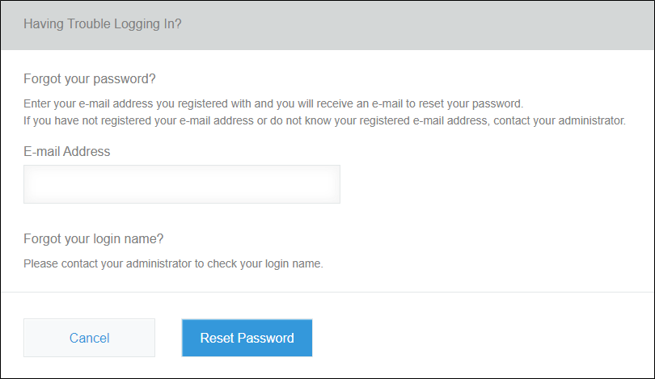Viewport: 655px width, 379px height.
Task: Click the horizontal divider line above the buttons
Action: point(327,292)
